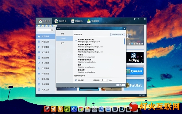
Task: Click the 首页推荐 house icon
Action: coord(40,21)
